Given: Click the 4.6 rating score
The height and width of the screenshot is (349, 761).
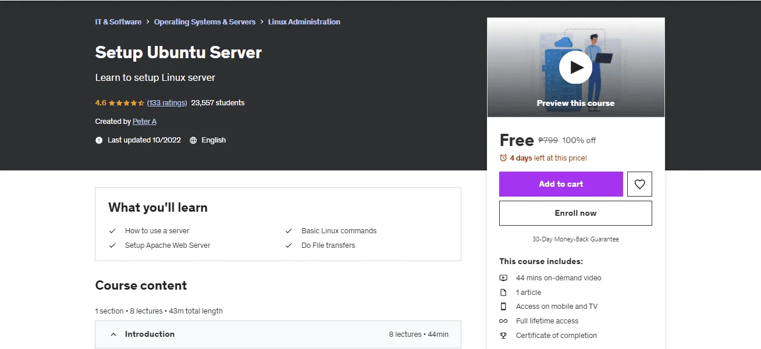Looking at the screenshot, I should tap(101, 103).
